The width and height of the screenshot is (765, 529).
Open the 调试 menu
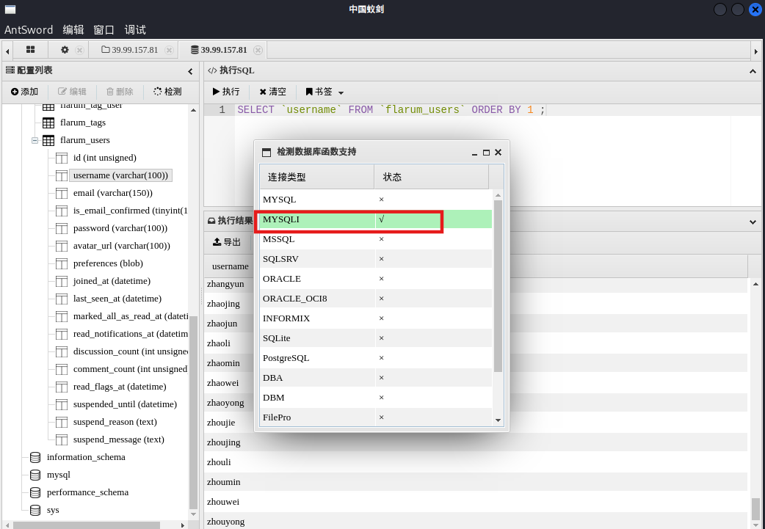click(x=135, y=30)
